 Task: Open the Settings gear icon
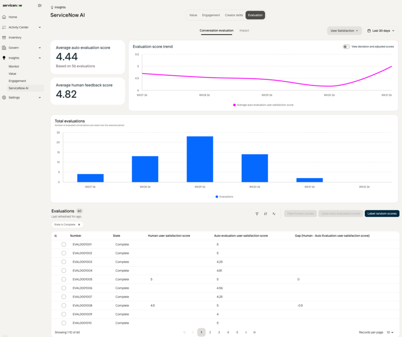pos(4,98)
